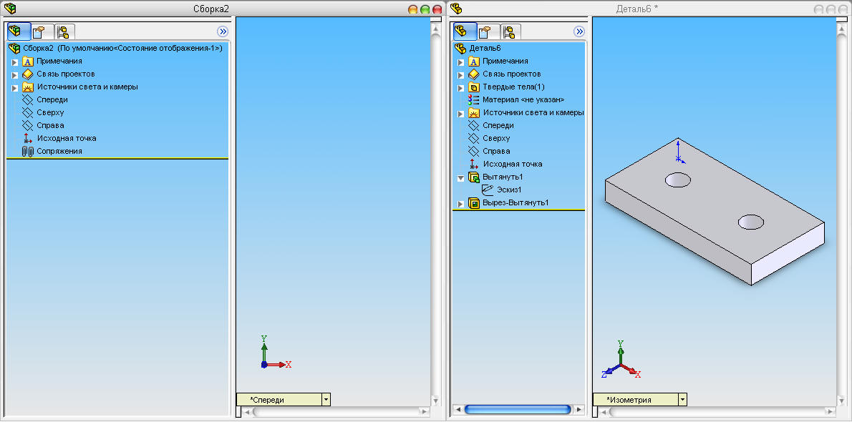Click the Деталь6 part root icon
Viewport: 852px width, 422px height.
460,48
